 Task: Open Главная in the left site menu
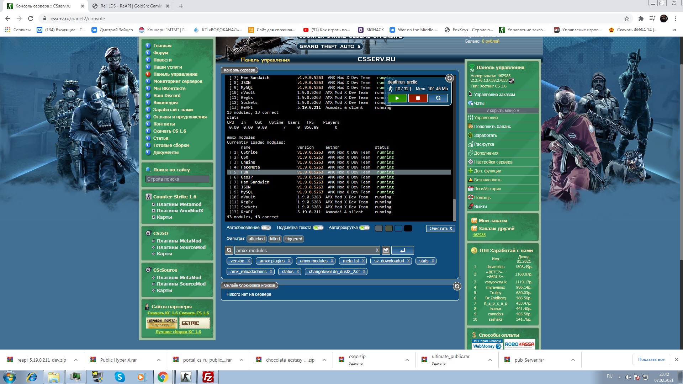[x=162, y=46]
